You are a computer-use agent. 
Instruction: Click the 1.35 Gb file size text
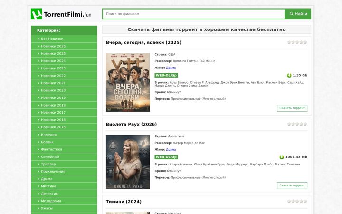point(300,75)
